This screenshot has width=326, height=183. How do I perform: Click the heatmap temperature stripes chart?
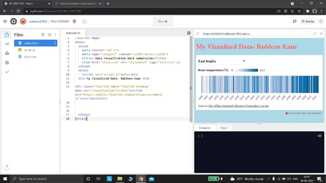260,84
